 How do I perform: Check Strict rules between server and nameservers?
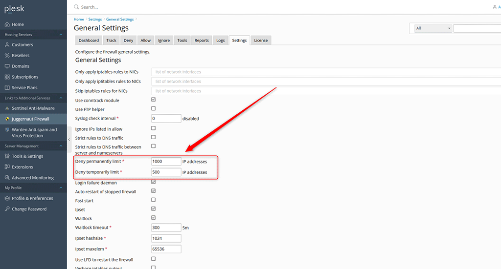(x=153, y=146)
